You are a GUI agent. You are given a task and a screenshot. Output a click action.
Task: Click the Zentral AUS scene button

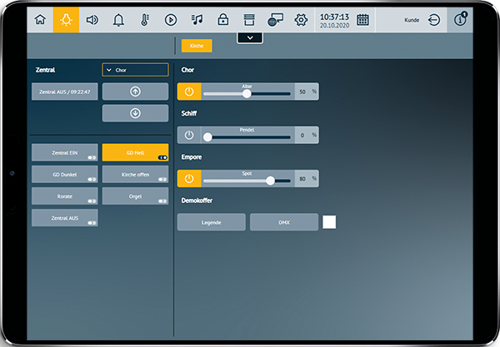(x=65, y=218)
